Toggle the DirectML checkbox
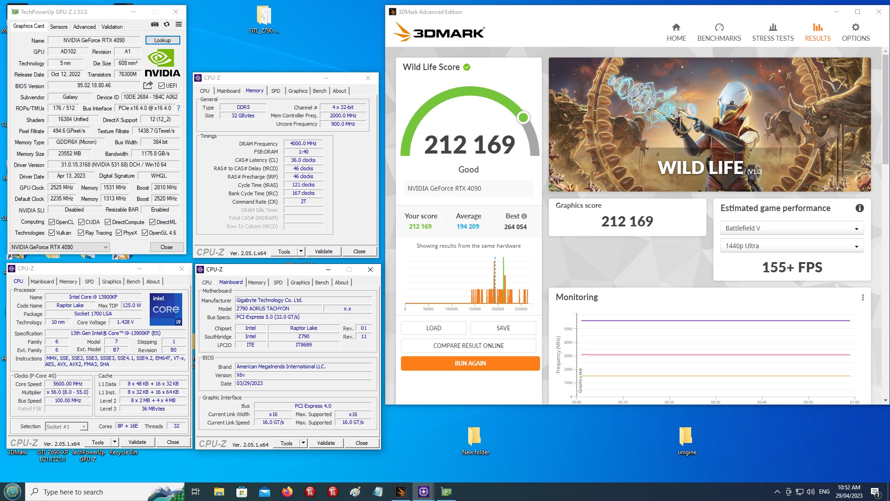The height and width of the screenshot is (501, 890). (x=152, y=222)
